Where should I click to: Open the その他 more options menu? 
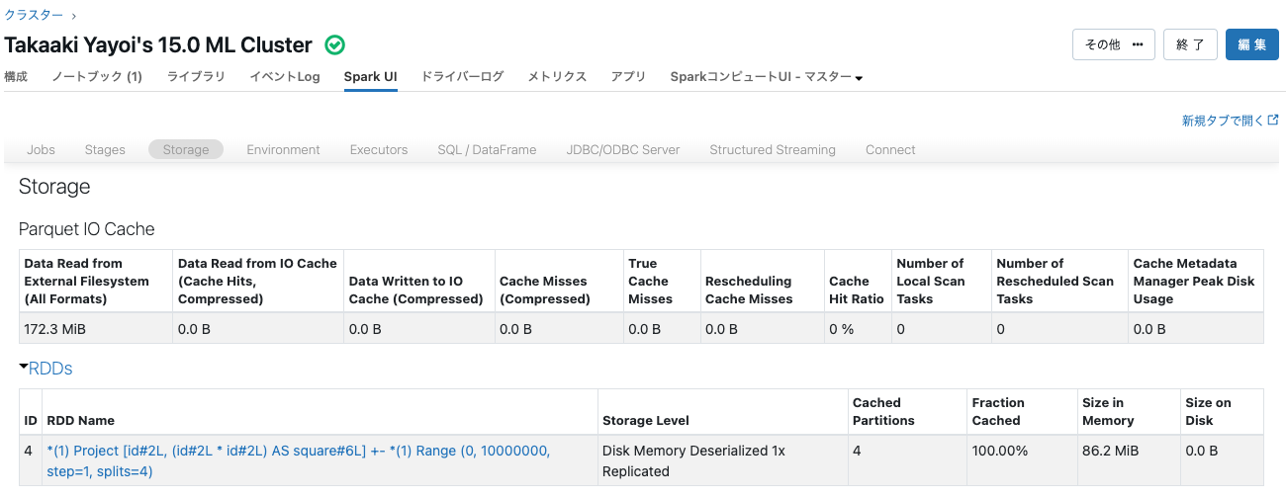1114,44
